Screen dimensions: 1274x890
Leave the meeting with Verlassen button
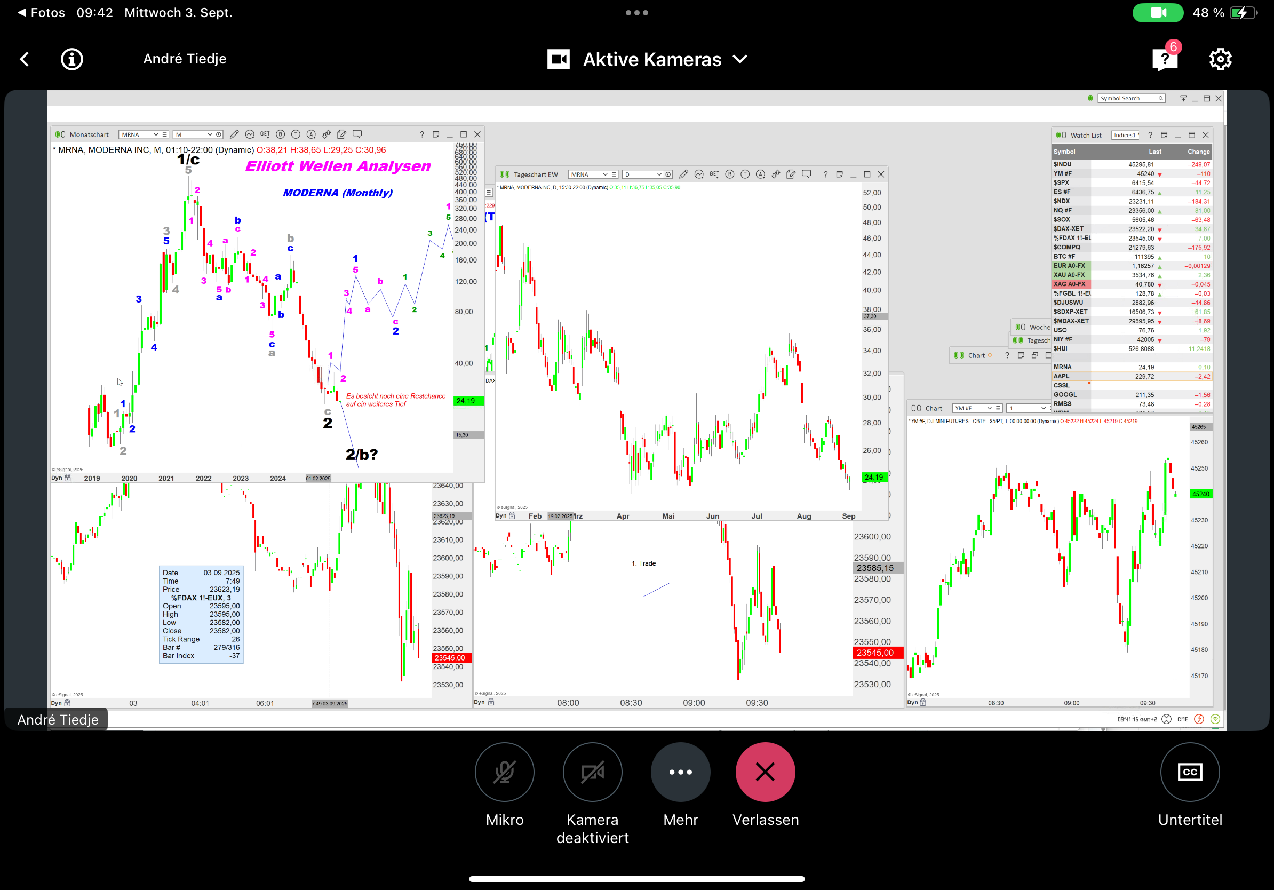765,772
